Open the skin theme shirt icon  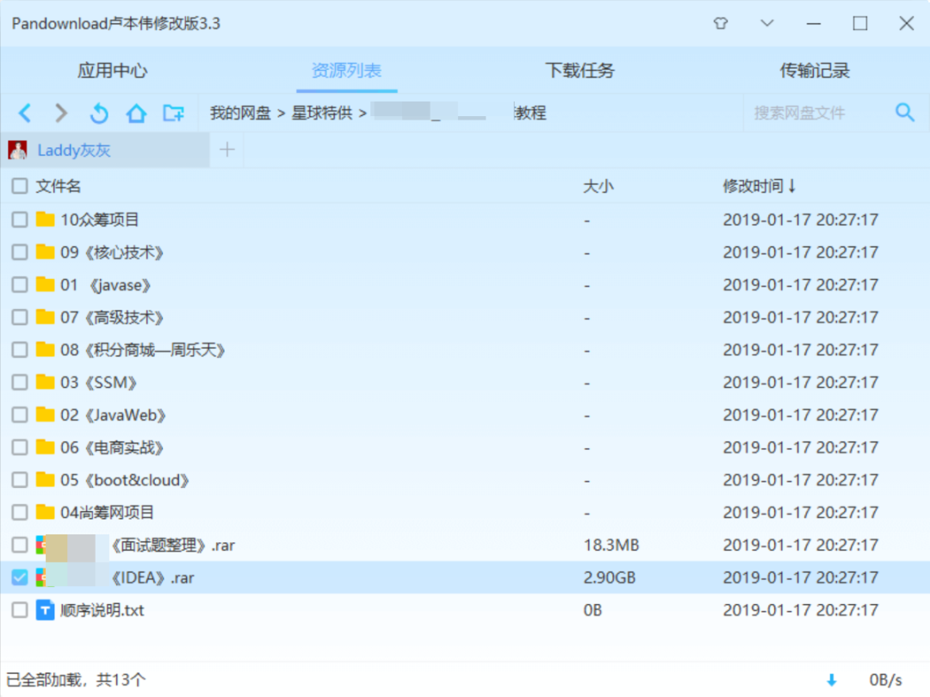[x=721, y=24]
